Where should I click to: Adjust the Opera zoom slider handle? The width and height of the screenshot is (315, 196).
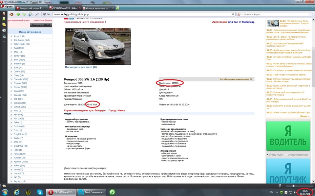293,186
